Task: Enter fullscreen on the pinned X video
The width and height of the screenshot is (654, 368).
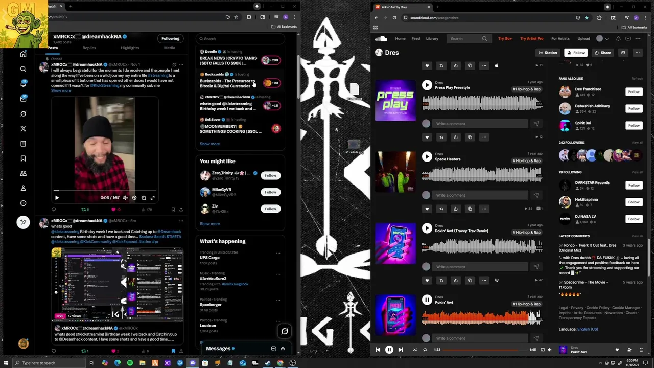Action: tap(152, 198)
